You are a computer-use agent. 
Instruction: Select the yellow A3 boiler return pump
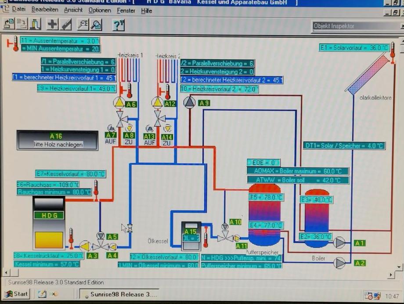[85, 246]
